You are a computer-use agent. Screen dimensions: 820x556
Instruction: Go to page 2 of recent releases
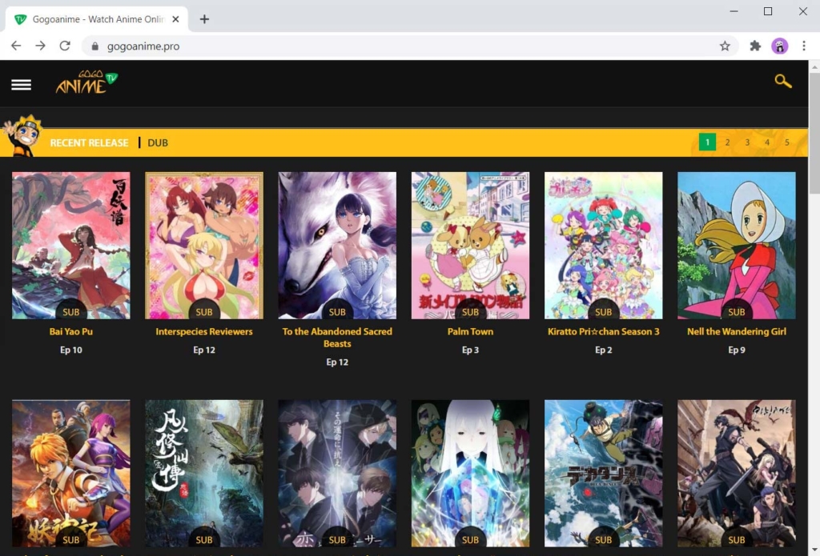[x=727, y=142]
